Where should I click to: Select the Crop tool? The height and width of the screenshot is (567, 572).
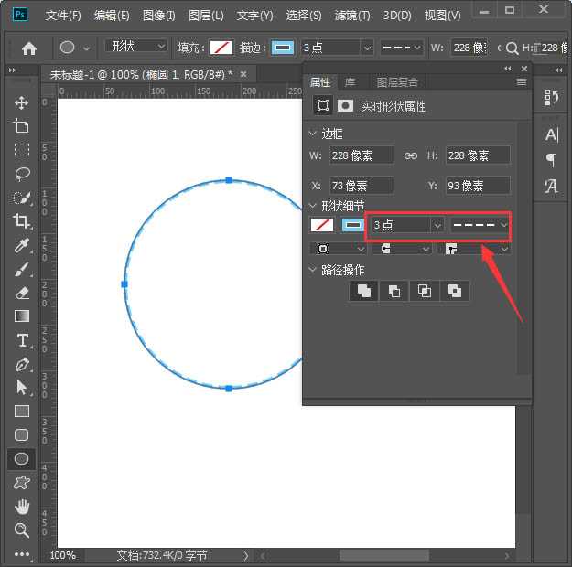pos(22,221)
